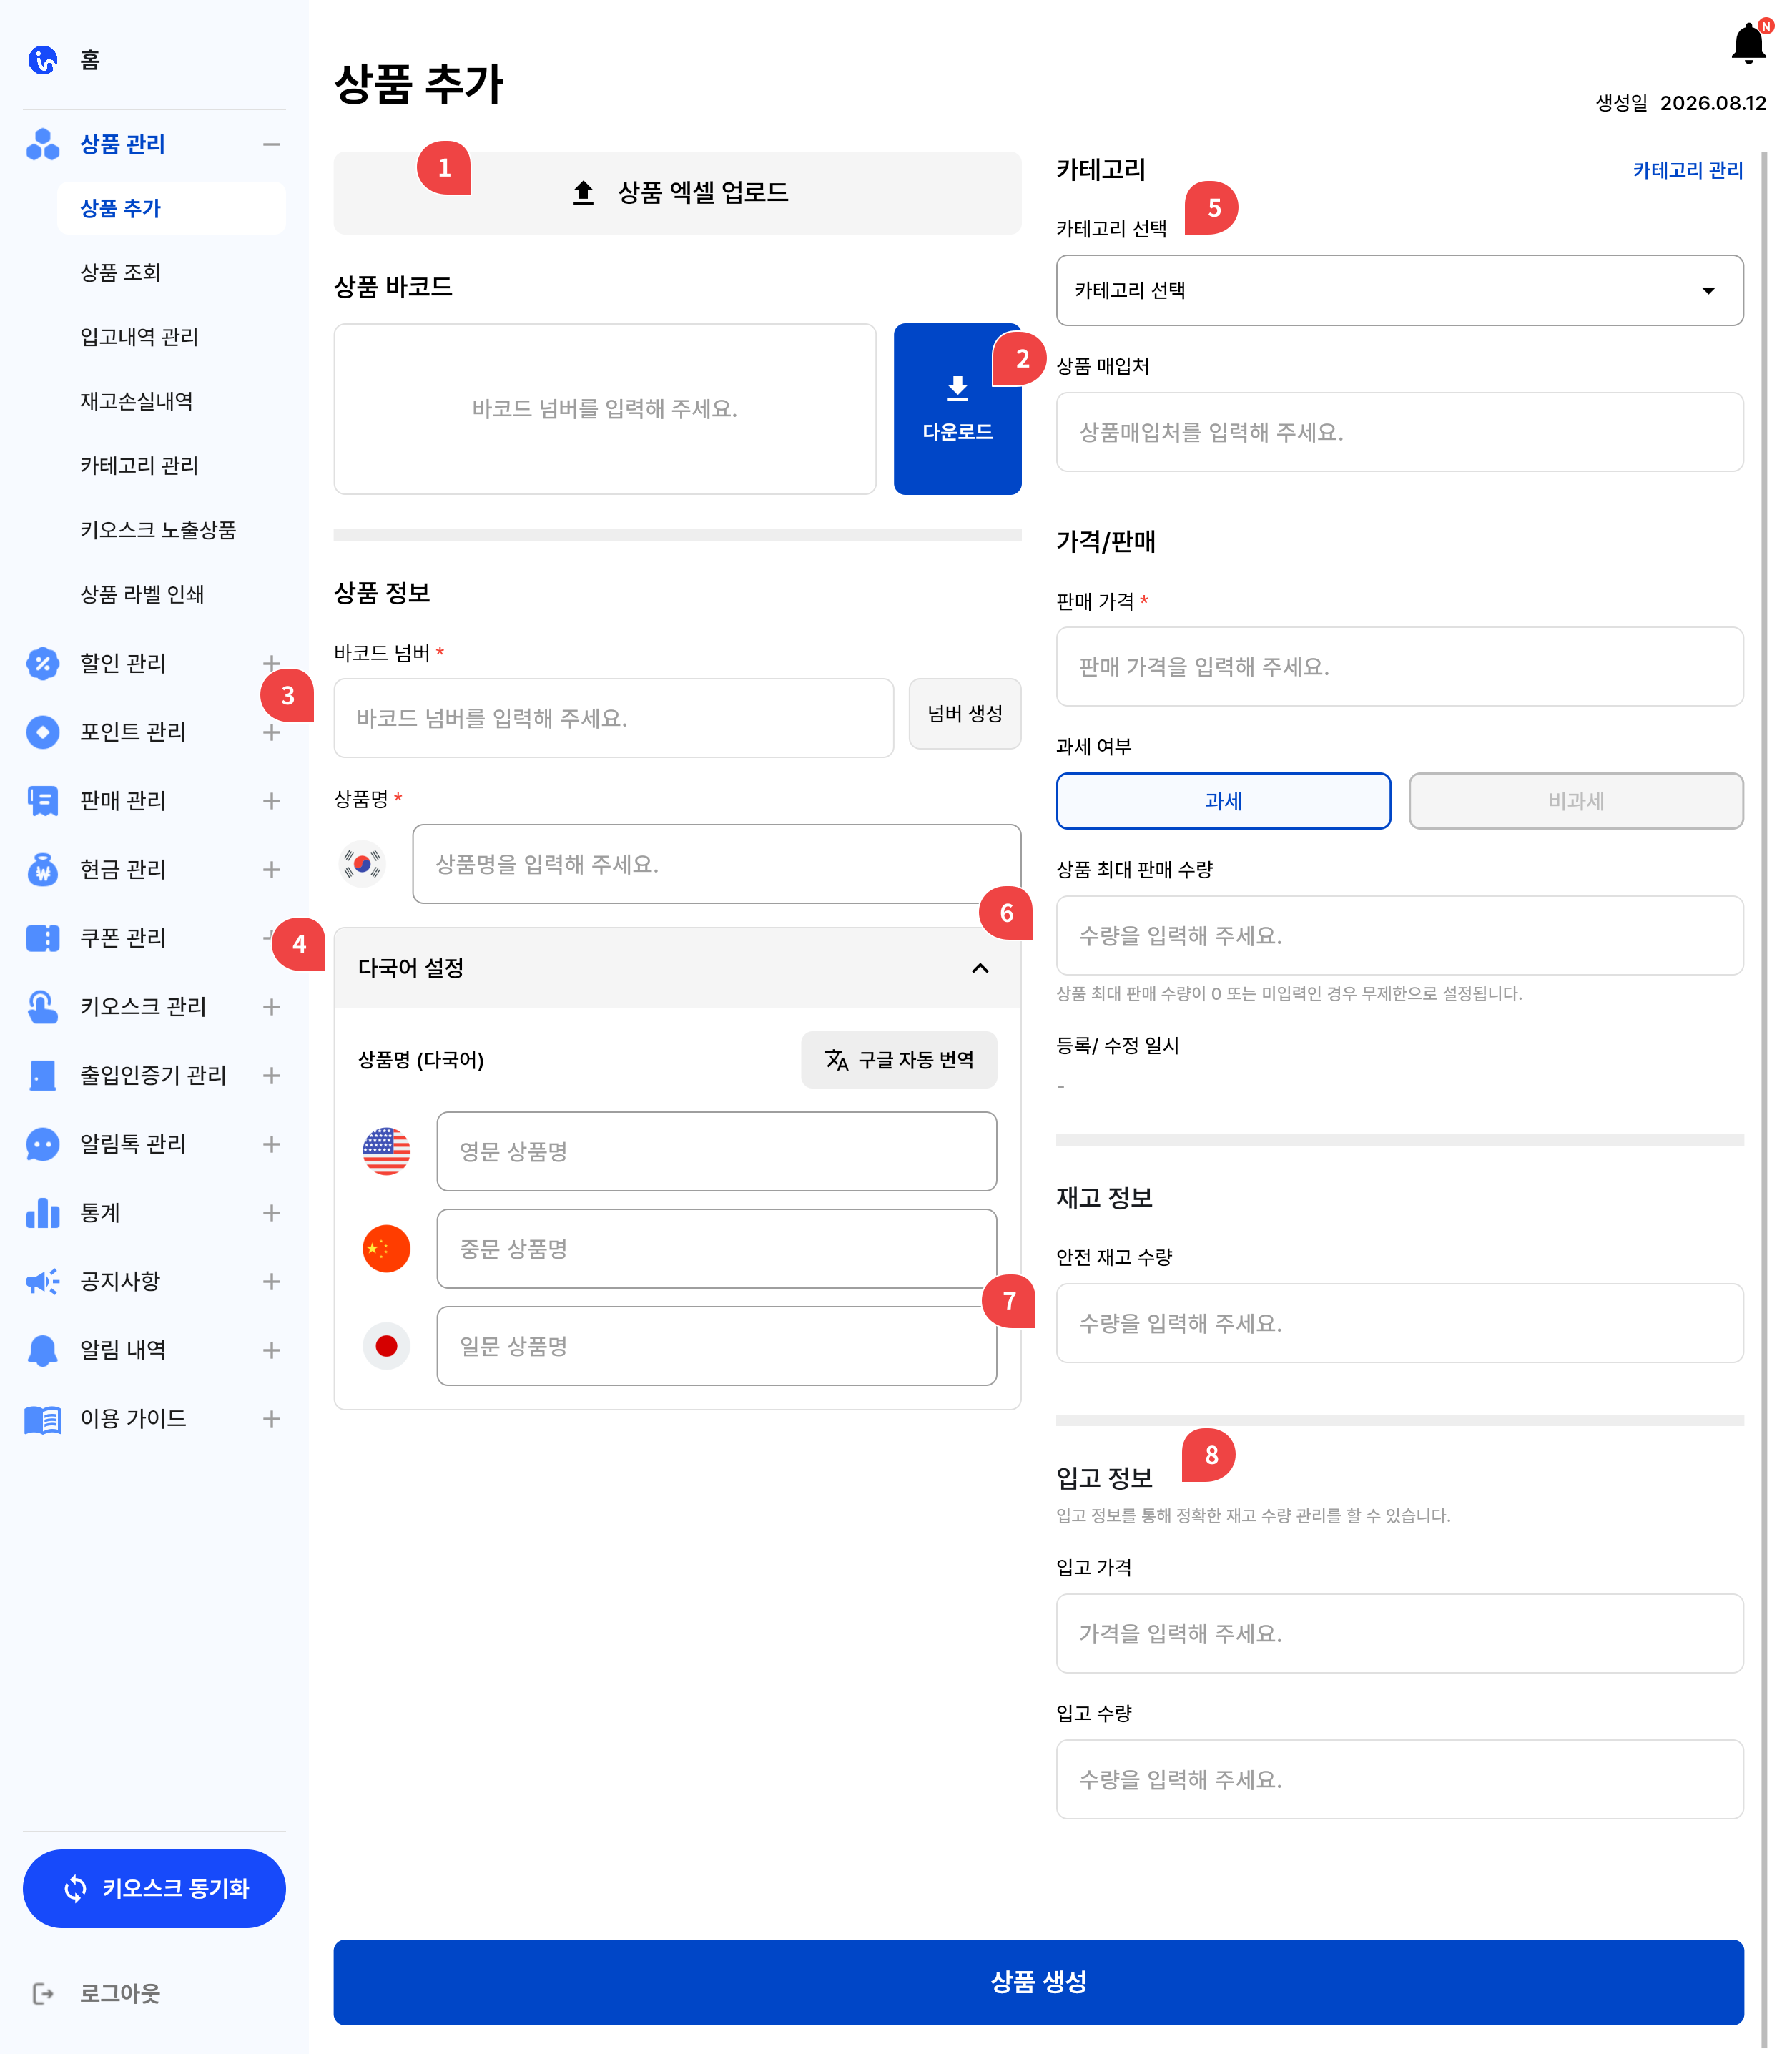Click 상품 엑셀 업로드 button
This screenshot has width=1792, height=2054.
point(677,192)
